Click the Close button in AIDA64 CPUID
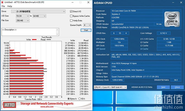The width and height of the screenshot is (185, 111). (x=177, y=87)
